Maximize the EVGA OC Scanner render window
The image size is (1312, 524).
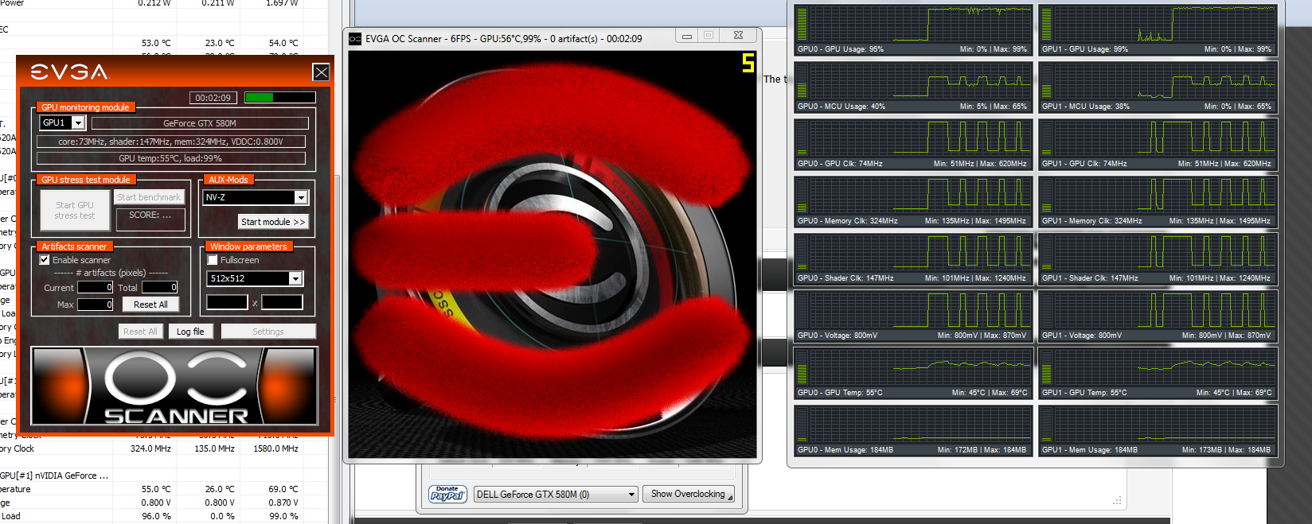pyautogui.click(x=709, y=36)
